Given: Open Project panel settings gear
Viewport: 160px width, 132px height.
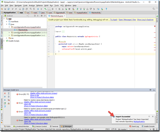Looking at the screenshot, I should point(42,16).
